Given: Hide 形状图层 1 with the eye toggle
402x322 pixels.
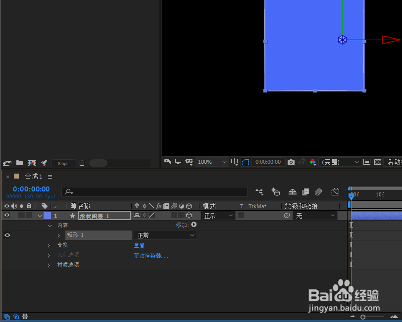Looking at the screenshot, I should (x=7, y=215).
